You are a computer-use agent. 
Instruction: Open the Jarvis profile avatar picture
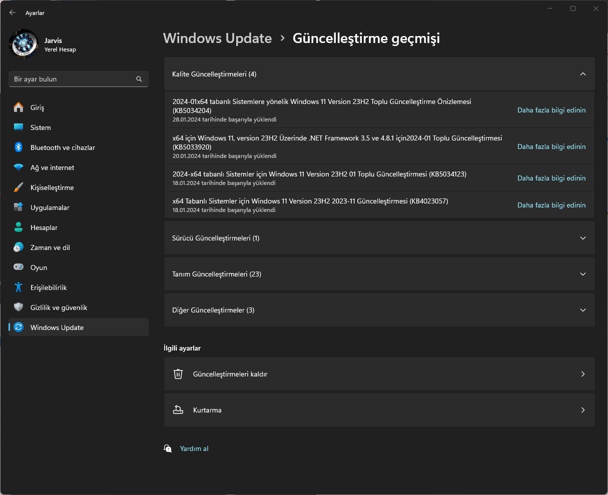click(x=24, y=44)
